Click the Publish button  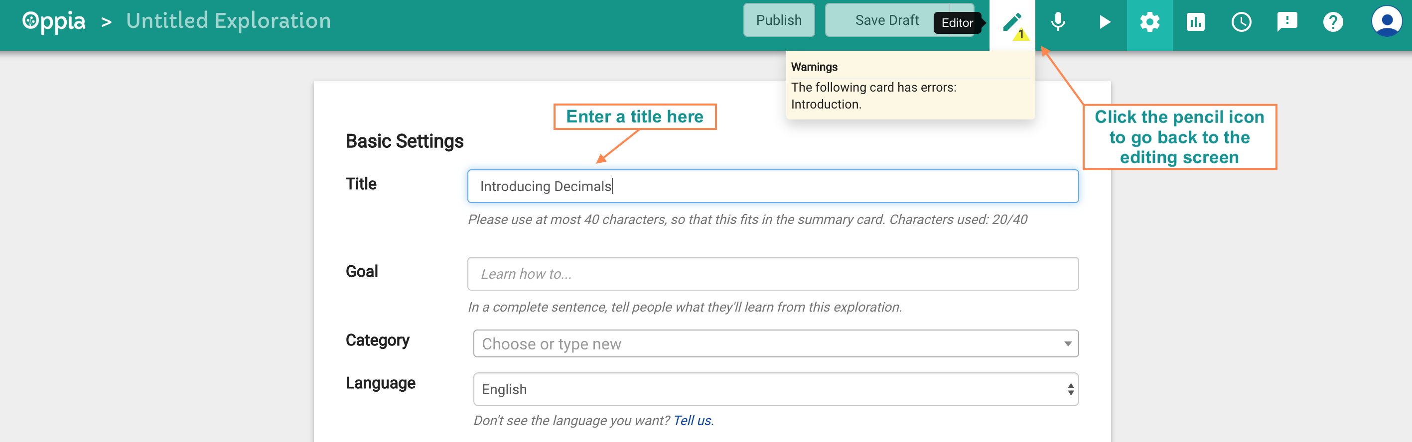coord(779,20)
